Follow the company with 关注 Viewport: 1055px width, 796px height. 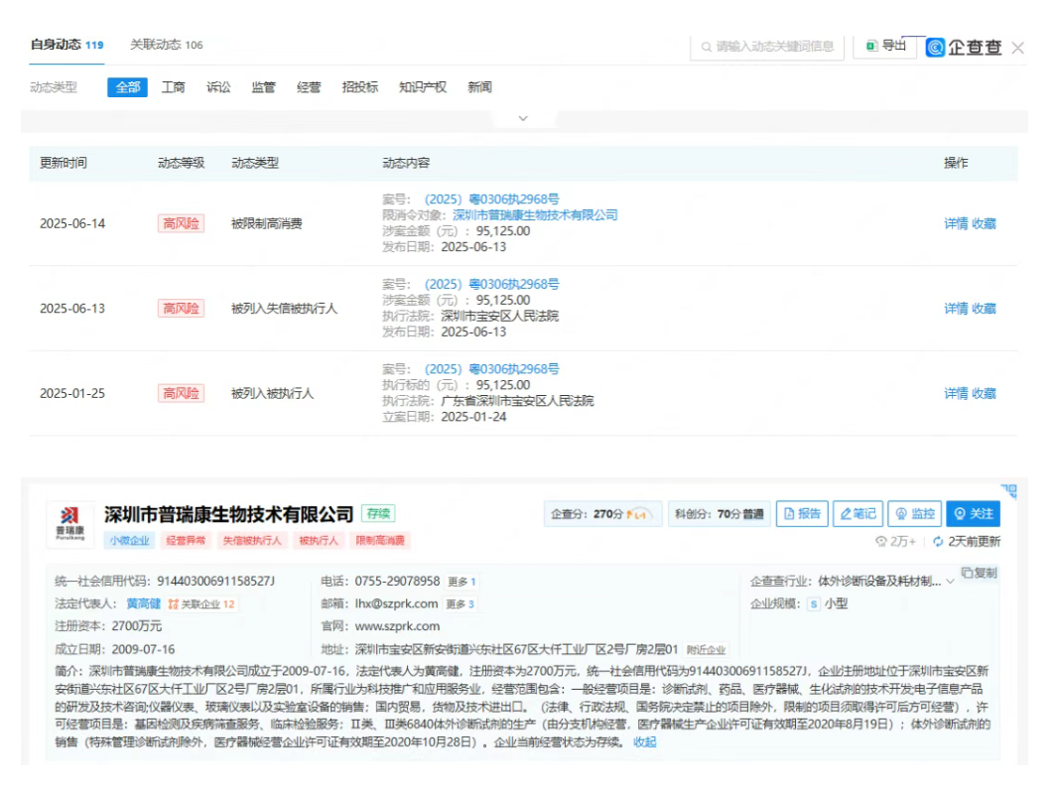tap(972, 513)
